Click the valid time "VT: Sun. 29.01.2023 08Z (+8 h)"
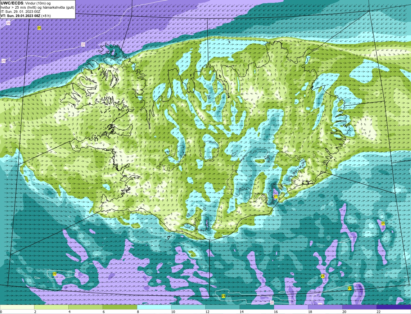Image resolution: width=411 pixels, height=314 pixels. tap(26, 16)
